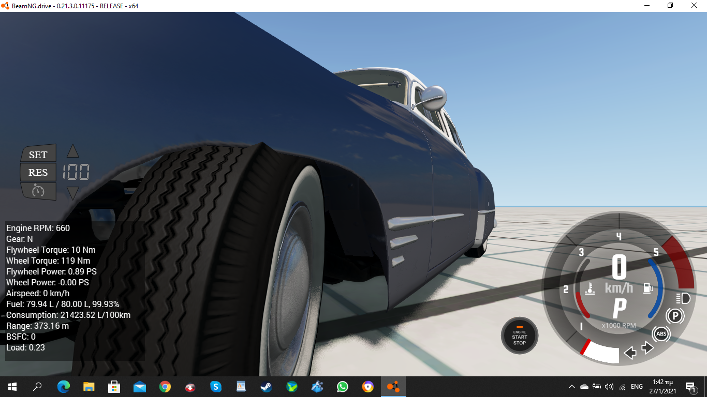Click the cruise target speed 100 display
Viewport: 707px width, 397px height.
pyautogui.click(x=76, y=172)
